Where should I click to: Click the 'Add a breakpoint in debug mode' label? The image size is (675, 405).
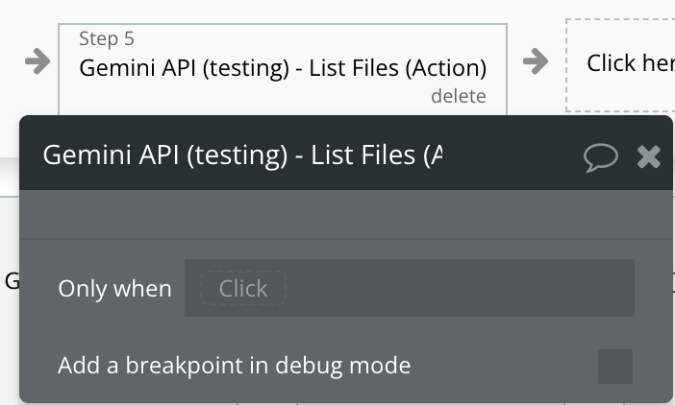234,366
